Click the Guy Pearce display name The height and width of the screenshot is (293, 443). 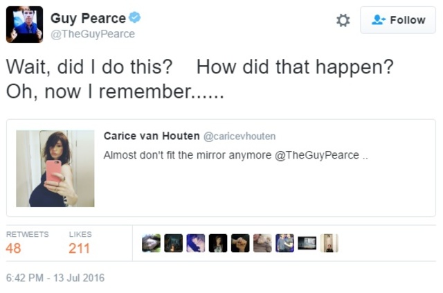[x=88, y=18]
